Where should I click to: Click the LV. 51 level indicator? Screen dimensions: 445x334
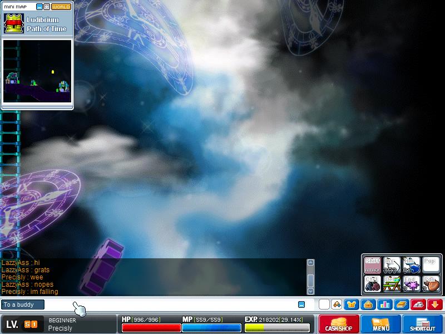(x=22, y=324)
